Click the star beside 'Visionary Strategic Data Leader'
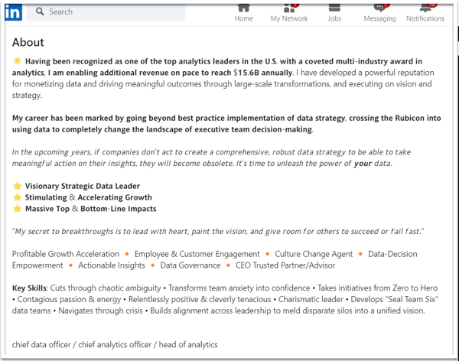Image resolution: width=459 pixels, height=361 pixels. point(18,186)
